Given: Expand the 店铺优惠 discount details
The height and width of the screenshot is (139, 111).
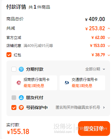Looking at the screenshot, I should (109, 46).
